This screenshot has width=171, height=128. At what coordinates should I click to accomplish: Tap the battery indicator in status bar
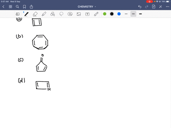(x=168, y=1)
